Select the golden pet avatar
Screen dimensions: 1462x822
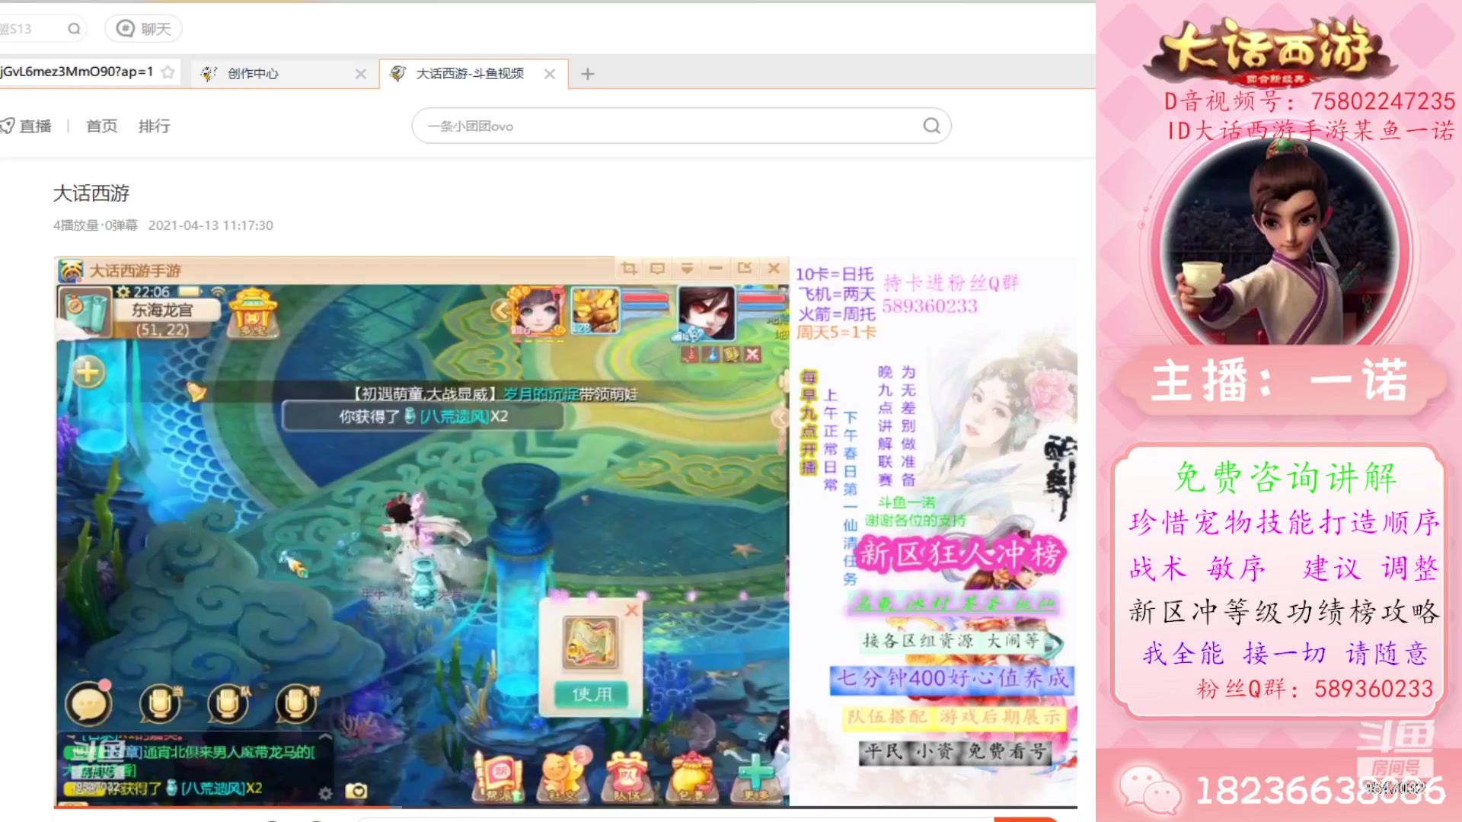pos(595,311)
